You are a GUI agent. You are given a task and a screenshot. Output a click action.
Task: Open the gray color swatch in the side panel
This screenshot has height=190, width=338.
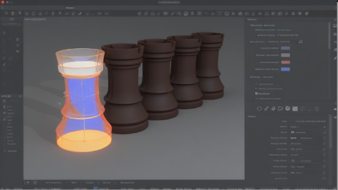pos(285,55)
